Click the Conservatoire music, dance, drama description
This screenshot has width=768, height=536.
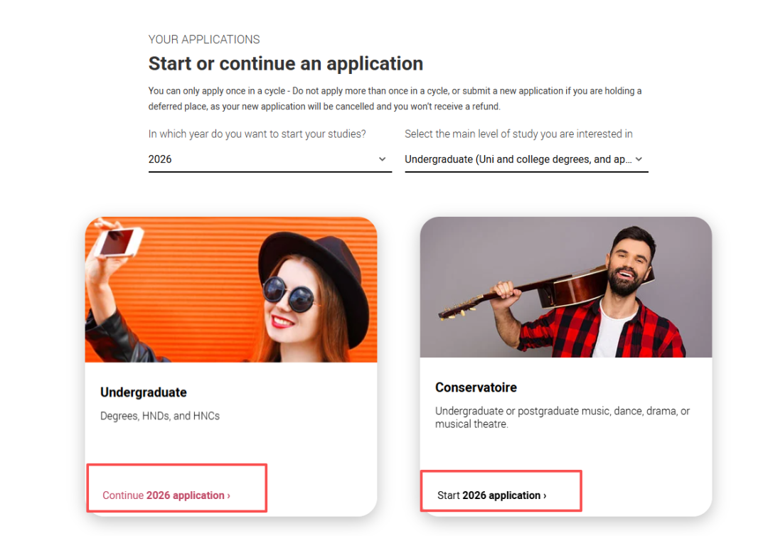(x=562, y=417)
